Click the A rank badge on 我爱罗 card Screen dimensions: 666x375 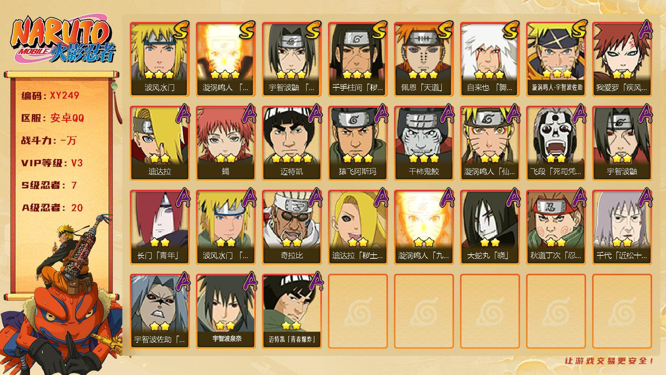645,30
